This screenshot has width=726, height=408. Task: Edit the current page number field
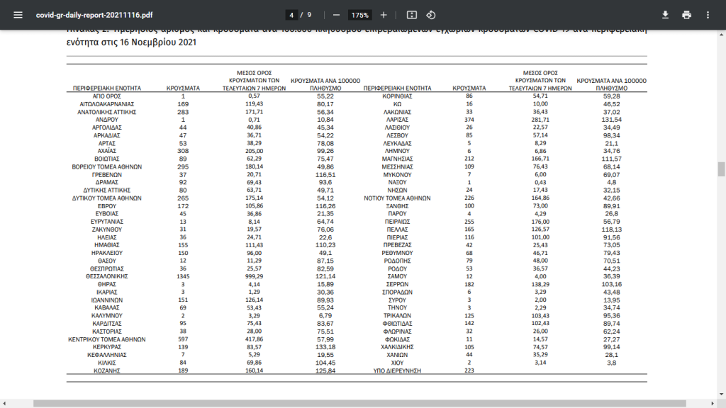[291, 15]
